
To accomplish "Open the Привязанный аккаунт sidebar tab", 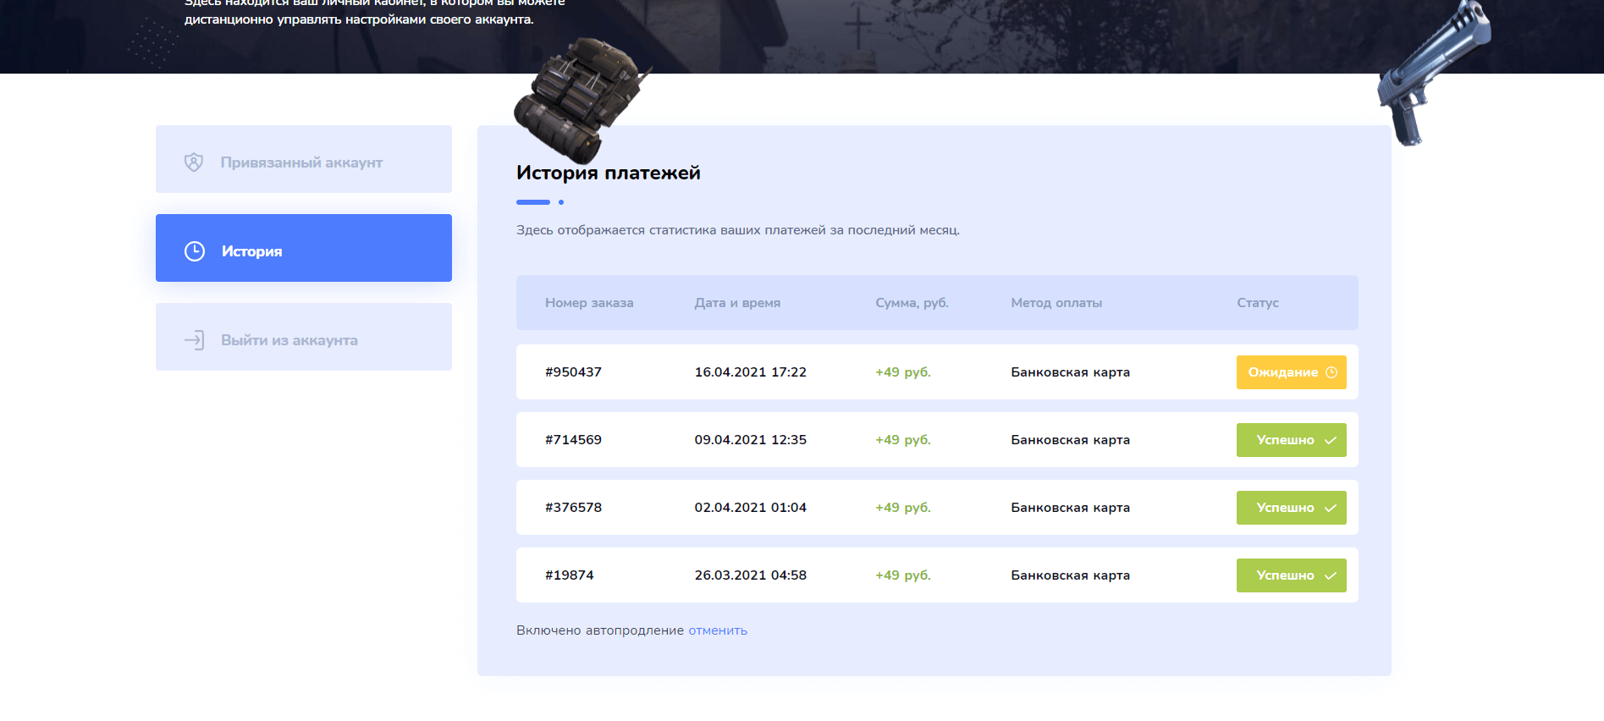I will 303,159.
